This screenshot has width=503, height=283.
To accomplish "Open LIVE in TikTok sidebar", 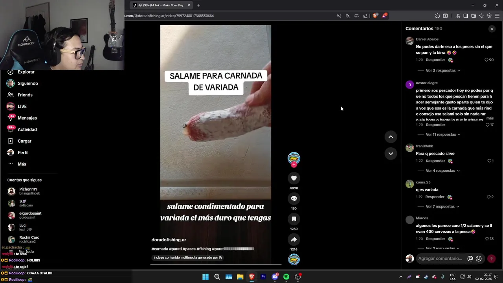I will click(x=22, y=107).
